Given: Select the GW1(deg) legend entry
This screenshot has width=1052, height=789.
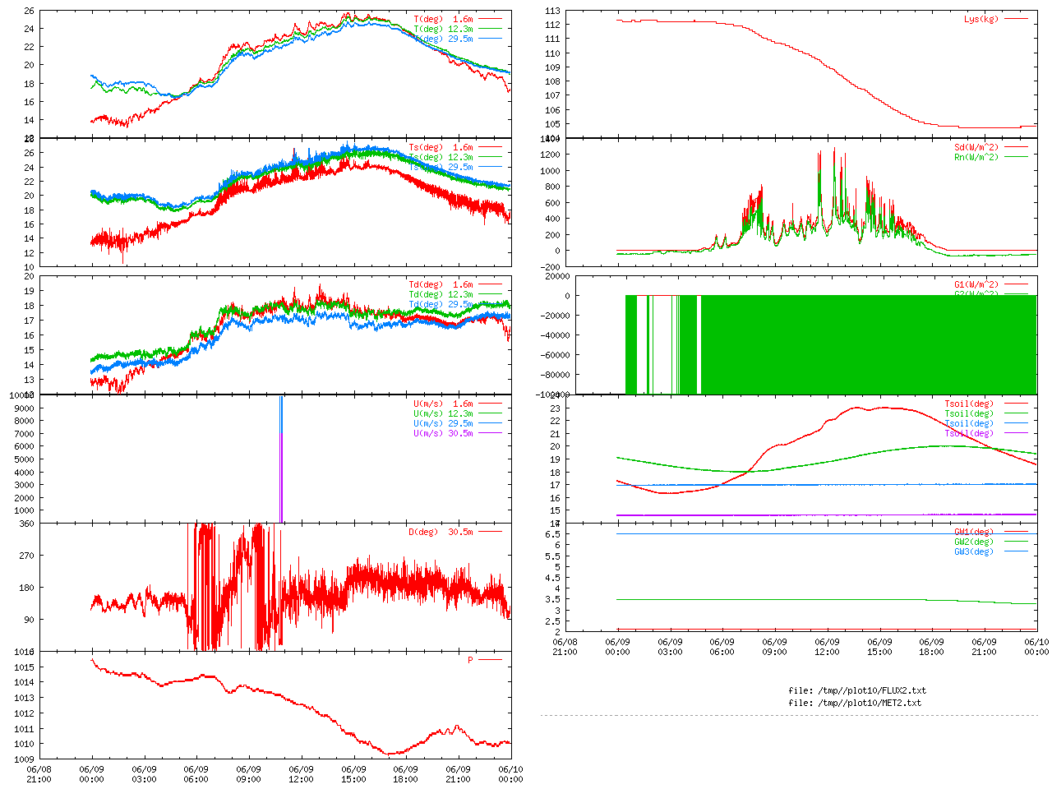Looking at the screenshot, I should click(x=974, y=533).
